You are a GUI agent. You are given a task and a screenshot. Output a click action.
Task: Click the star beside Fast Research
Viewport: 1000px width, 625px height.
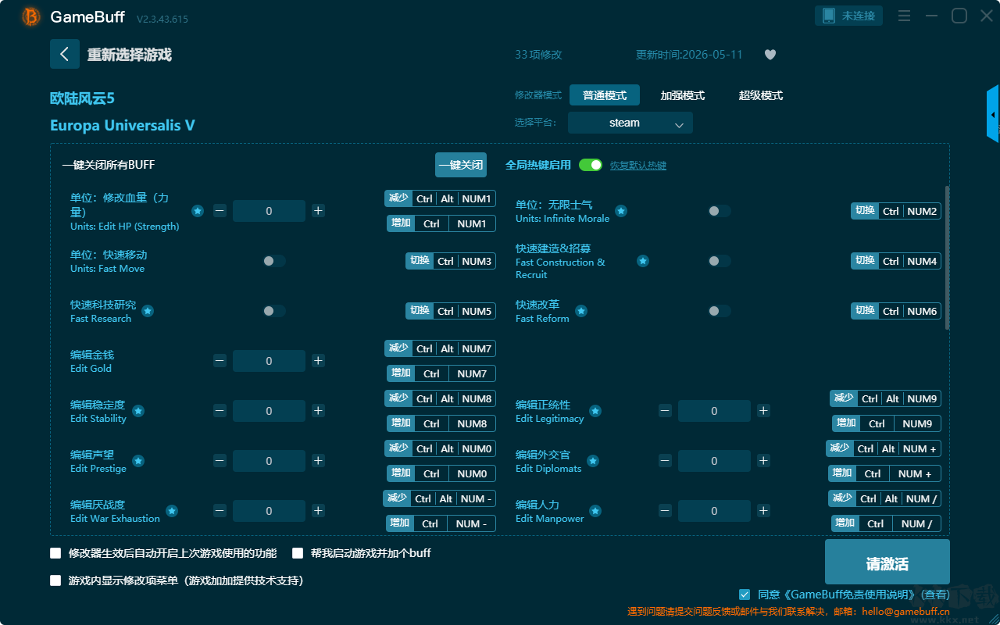click(148, 311)
